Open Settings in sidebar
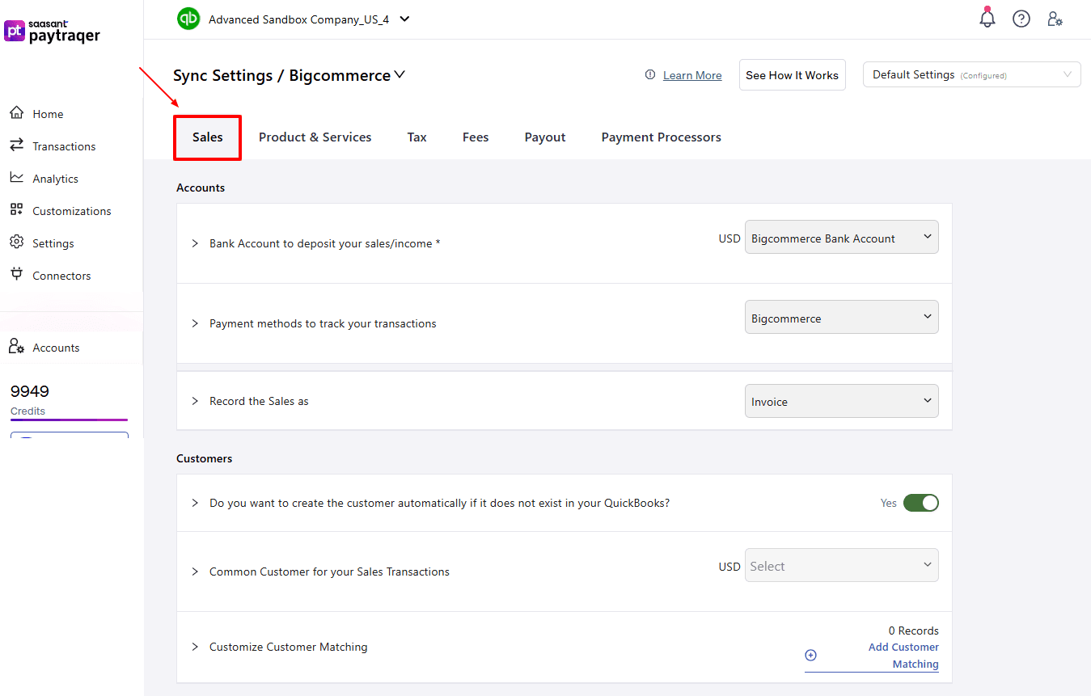1091x696 pixels. tap(53, 243)
